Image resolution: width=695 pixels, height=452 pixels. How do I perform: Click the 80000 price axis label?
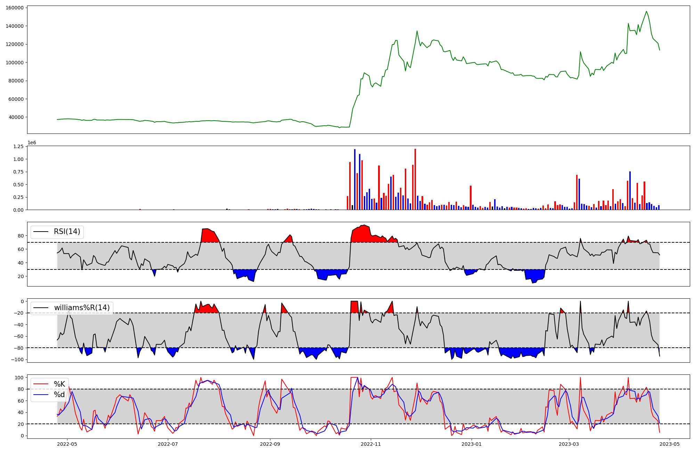(x=16, y=81)
